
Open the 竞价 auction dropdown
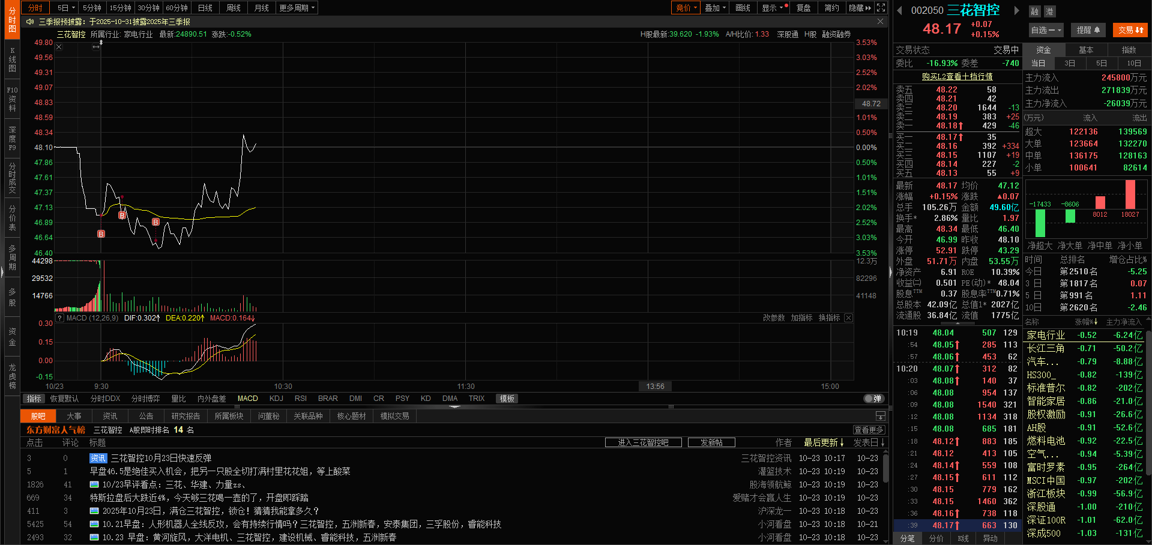point(686,8)
